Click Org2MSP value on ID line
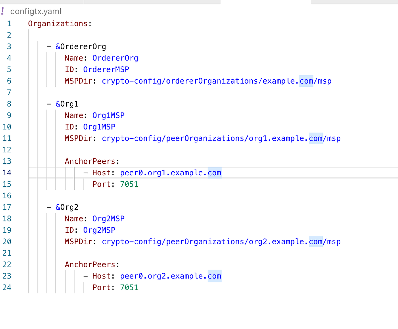This screenshot has width=398, height=329. coord(99,230)
